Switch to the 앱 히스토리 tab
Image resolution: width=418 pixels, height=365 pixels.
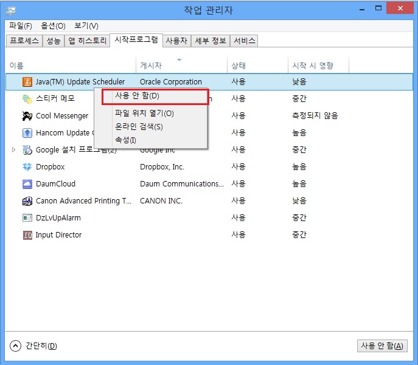[87, 41]
